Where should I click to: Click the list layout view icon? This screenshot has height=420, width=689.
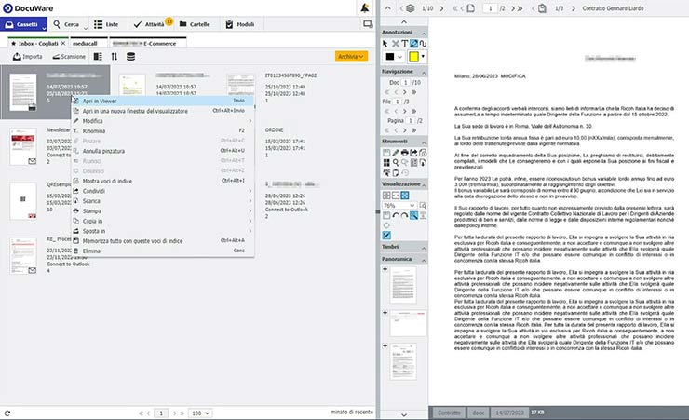coord(97,57)
